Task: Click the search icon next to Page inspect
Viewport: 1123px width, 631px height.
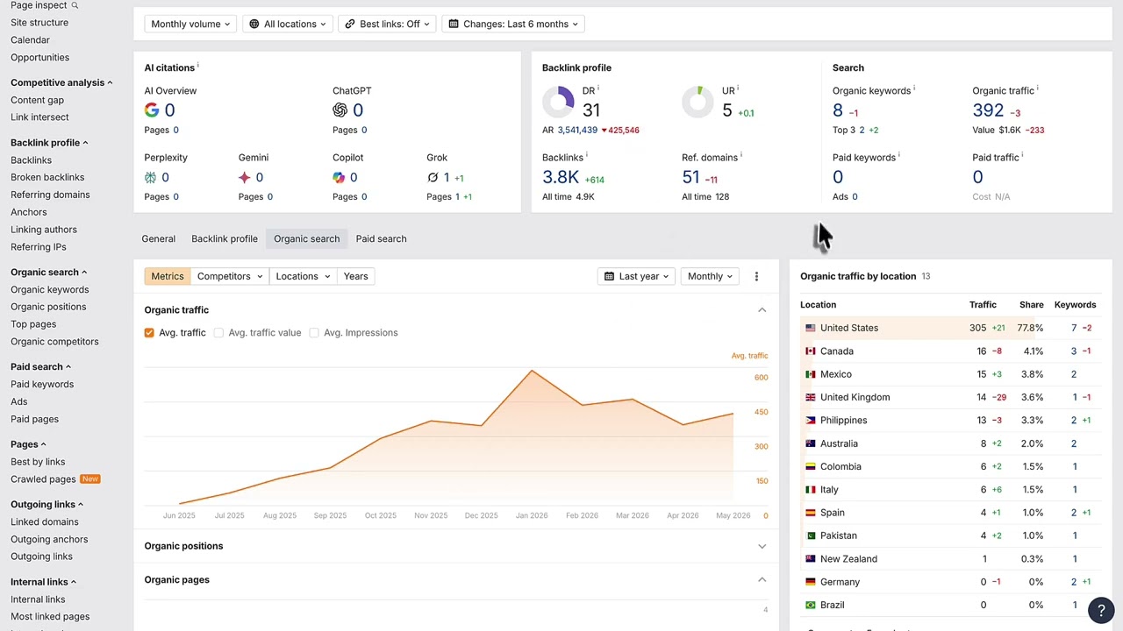Action: tap(75, 5)
